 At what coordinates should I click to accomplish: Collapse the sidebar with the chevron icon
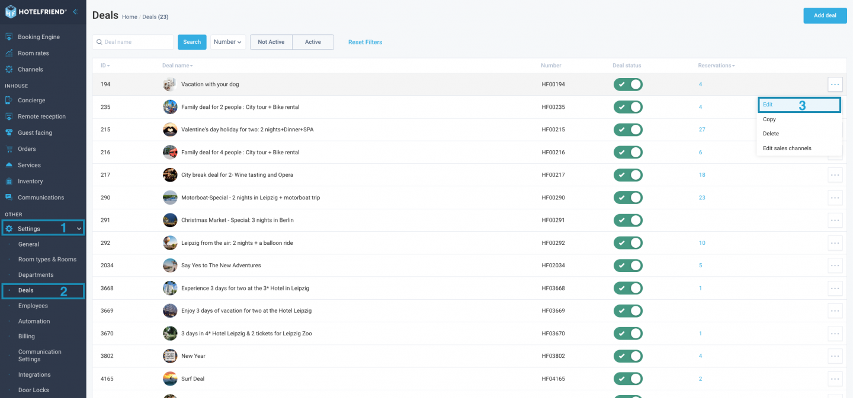coord(75,12)
